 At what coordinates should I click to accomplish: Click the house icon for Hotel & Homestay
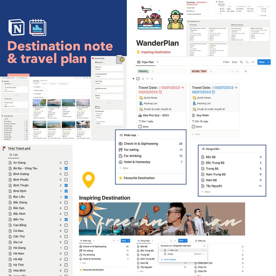click(x=121, y=162)
